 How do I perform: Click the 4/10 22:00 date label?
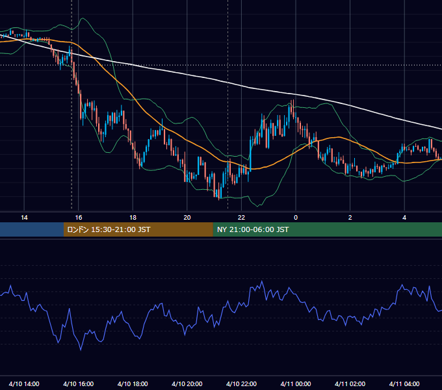coord(241,383)
